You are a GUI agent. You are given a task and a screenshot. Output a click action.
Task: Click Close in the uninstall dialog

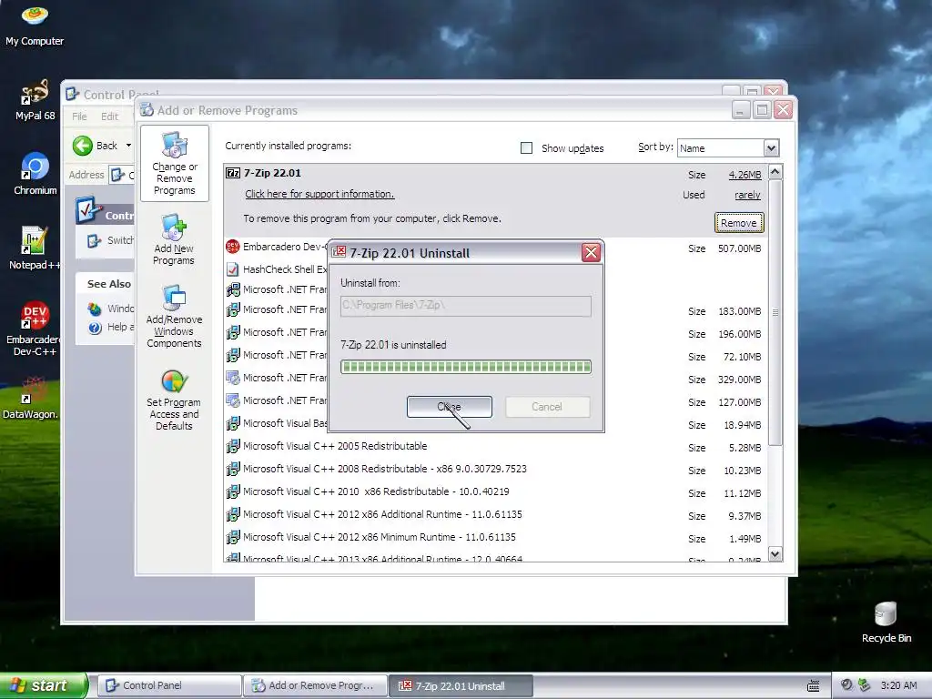[450, 407]
